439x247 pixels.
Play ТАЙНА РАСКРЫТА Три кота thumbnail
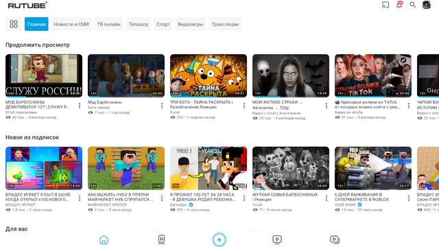pos(209,75)
